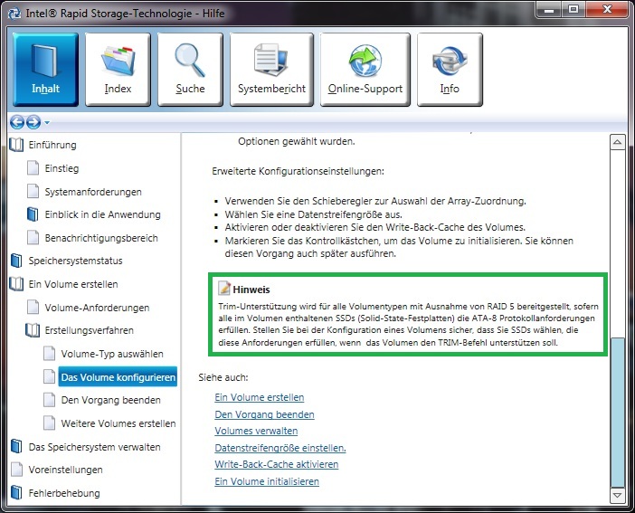Click the Den Vorgang beenden page icon
Image resolution: width=635 pixels, height=513 pixels.
click(x=50, y=400)
